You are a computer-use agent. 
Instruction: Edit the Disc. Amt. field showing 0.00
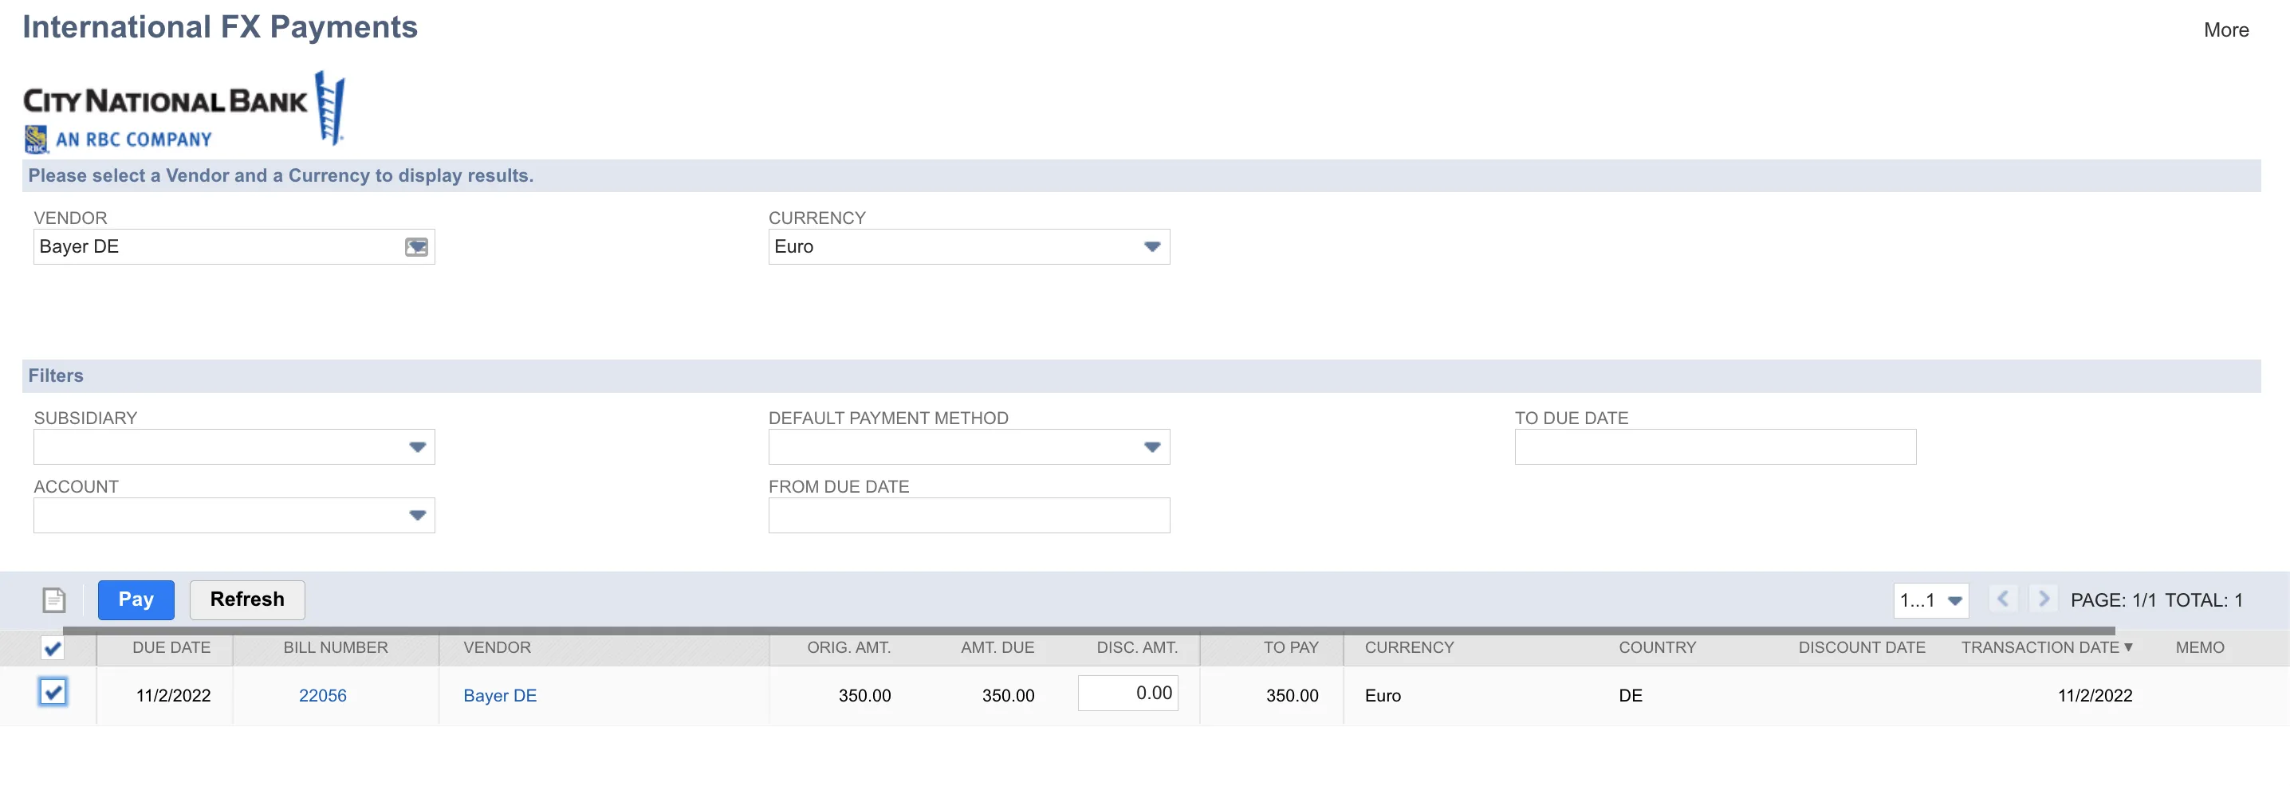click(x=1128, y=694)
